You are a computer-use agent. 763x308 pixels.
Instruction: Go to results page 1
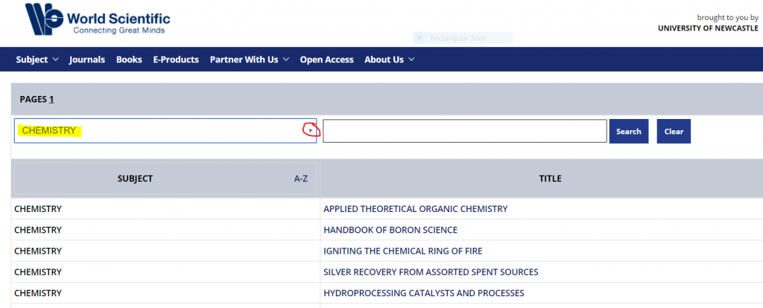point(52,100)
